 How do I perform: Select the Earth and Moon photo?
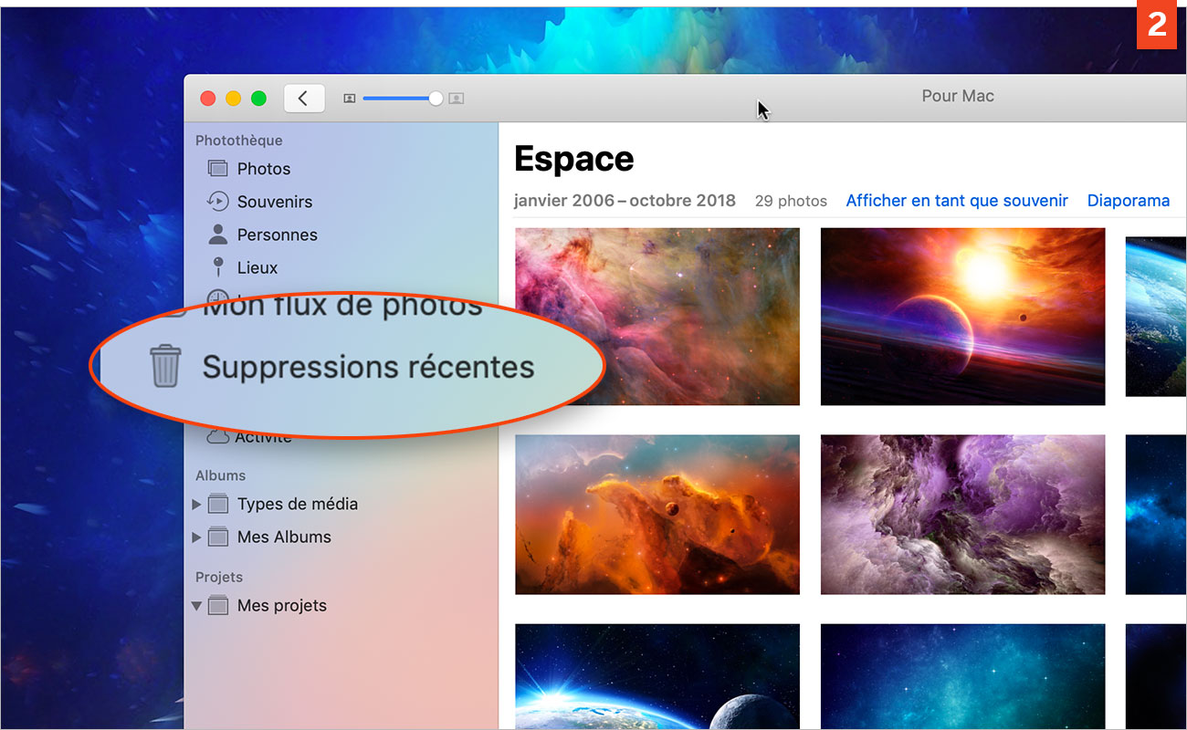(x=657, y=676)
